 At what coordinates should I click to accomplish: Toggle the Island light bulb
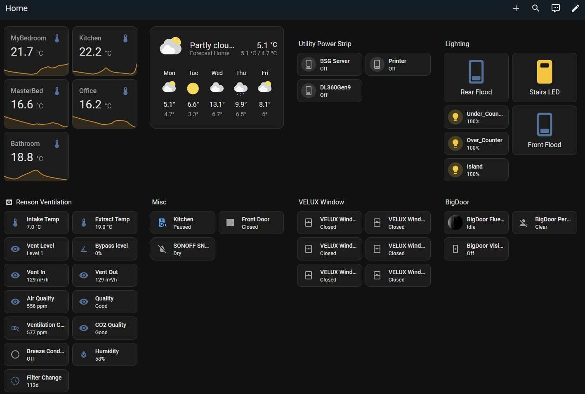455,170
